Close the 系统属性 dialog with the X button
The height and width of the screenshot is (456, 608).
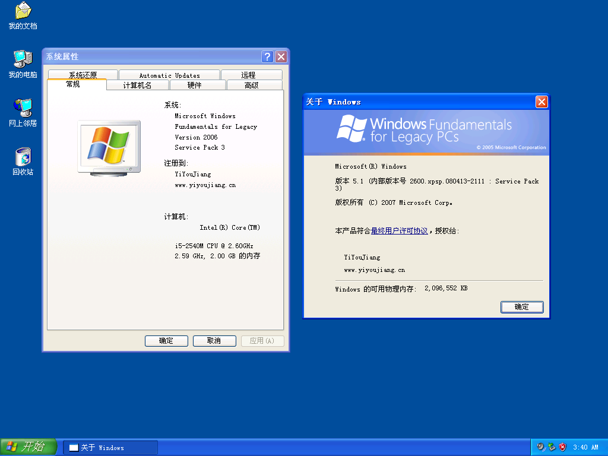tap(281, 57)
